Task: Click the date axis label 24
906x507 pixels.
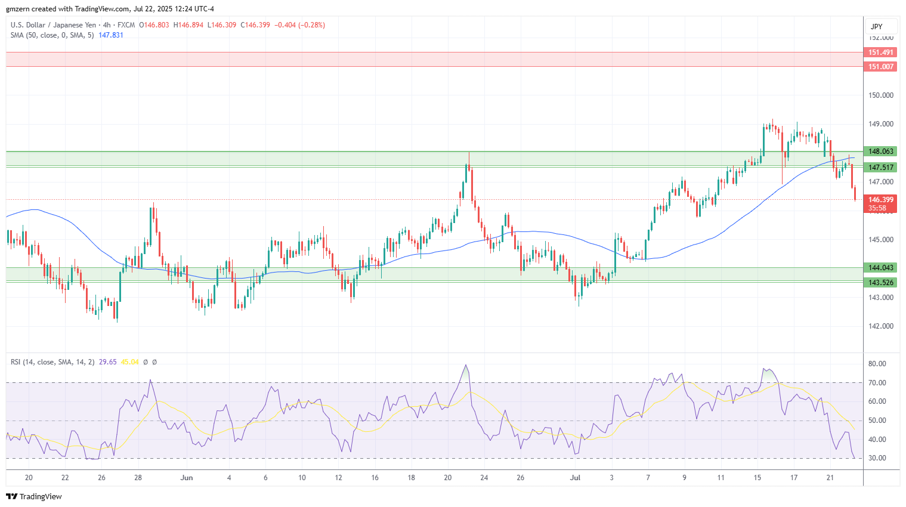Action: click(484, 478)
